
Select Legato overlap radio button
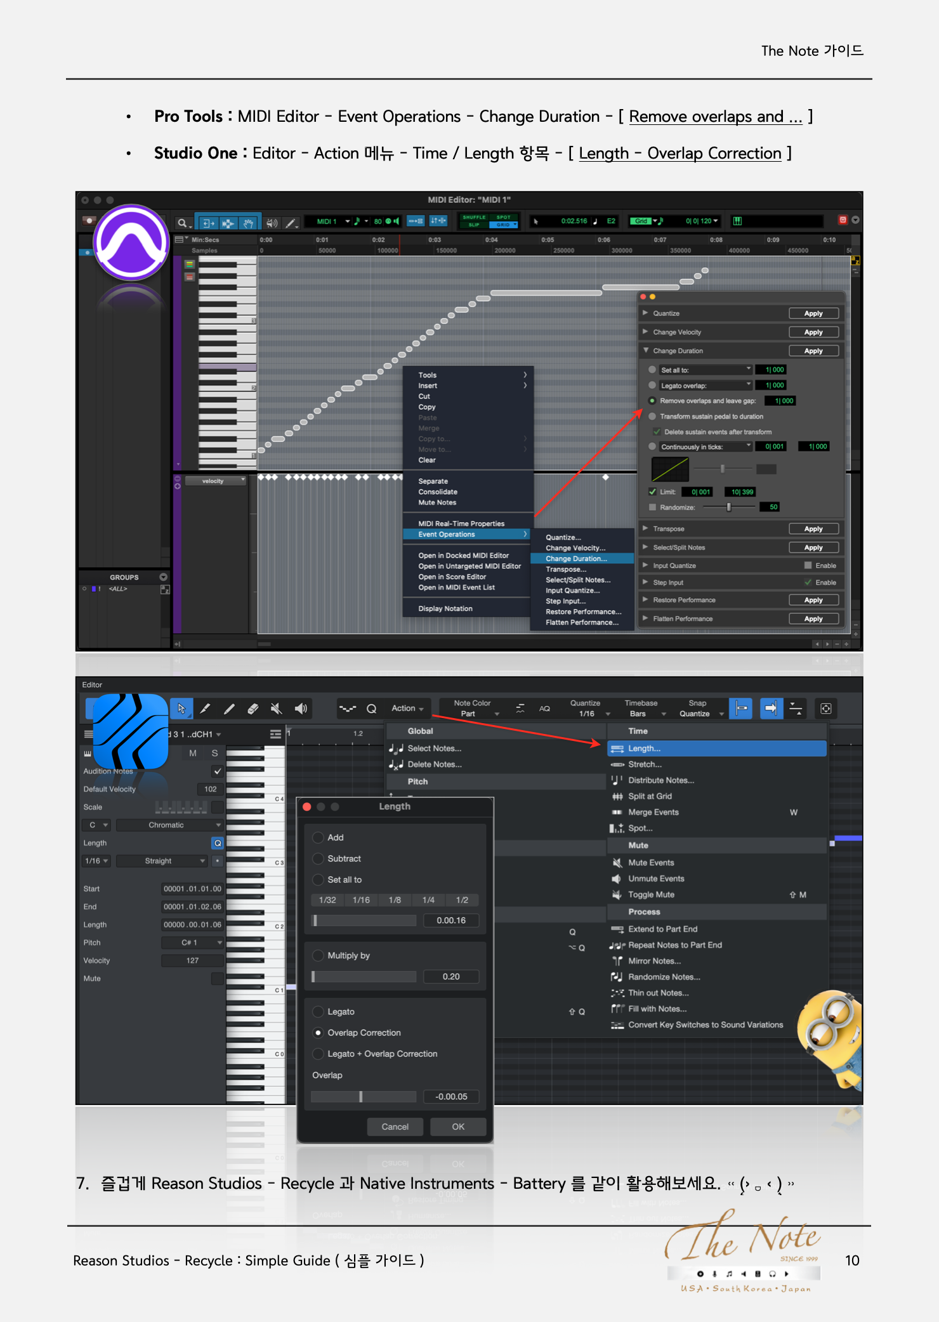(652, 385)
